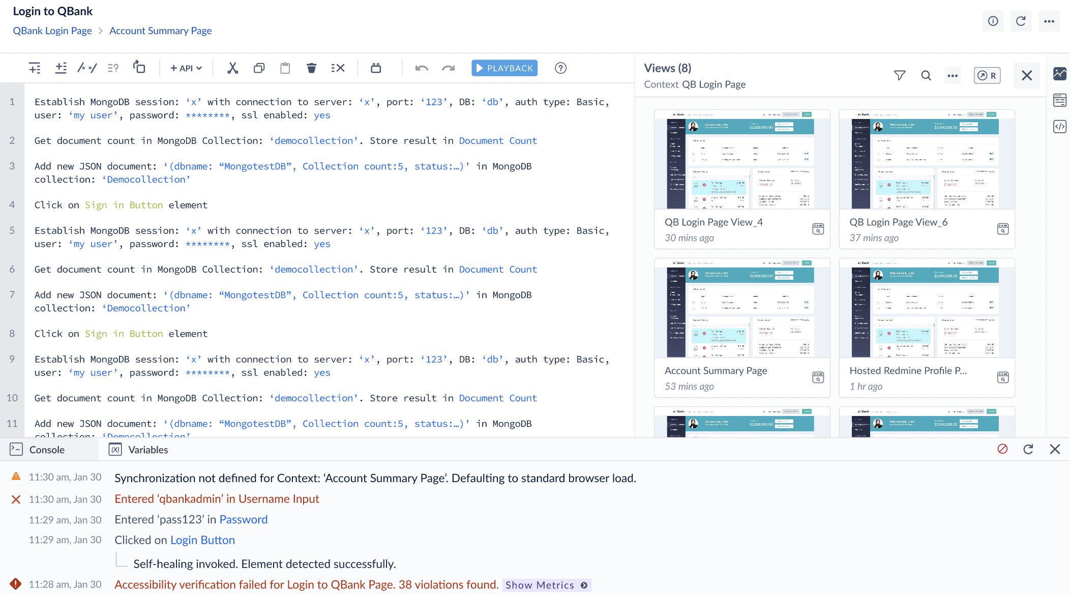
Task: Click the add step toolbar icon
Action: pos(61,68)
